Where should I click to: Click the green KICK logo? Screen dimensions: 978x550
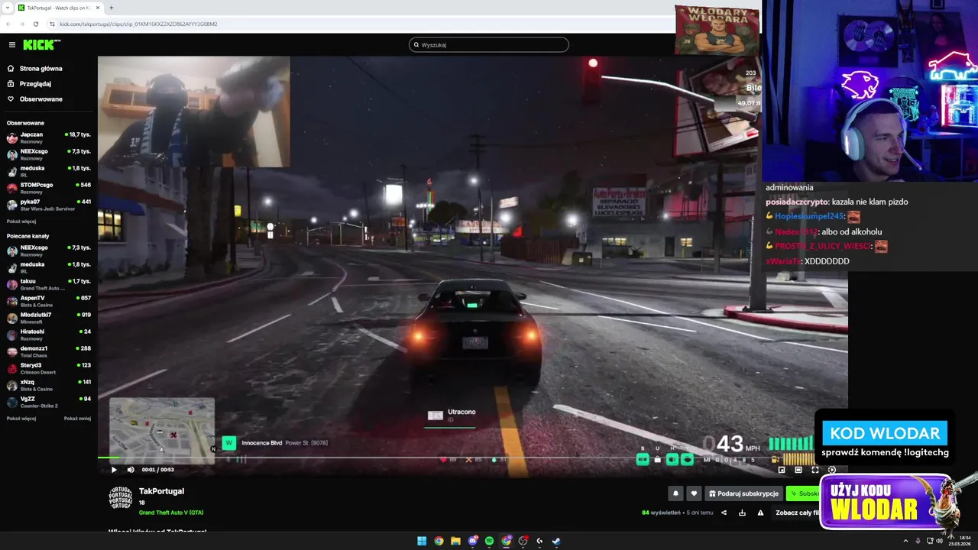click(40, 44)
